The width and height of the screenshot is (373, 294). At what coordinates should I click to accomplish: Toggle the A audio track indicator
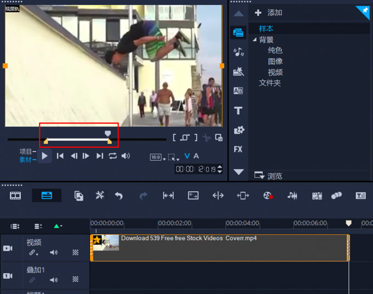coord(196,156)
